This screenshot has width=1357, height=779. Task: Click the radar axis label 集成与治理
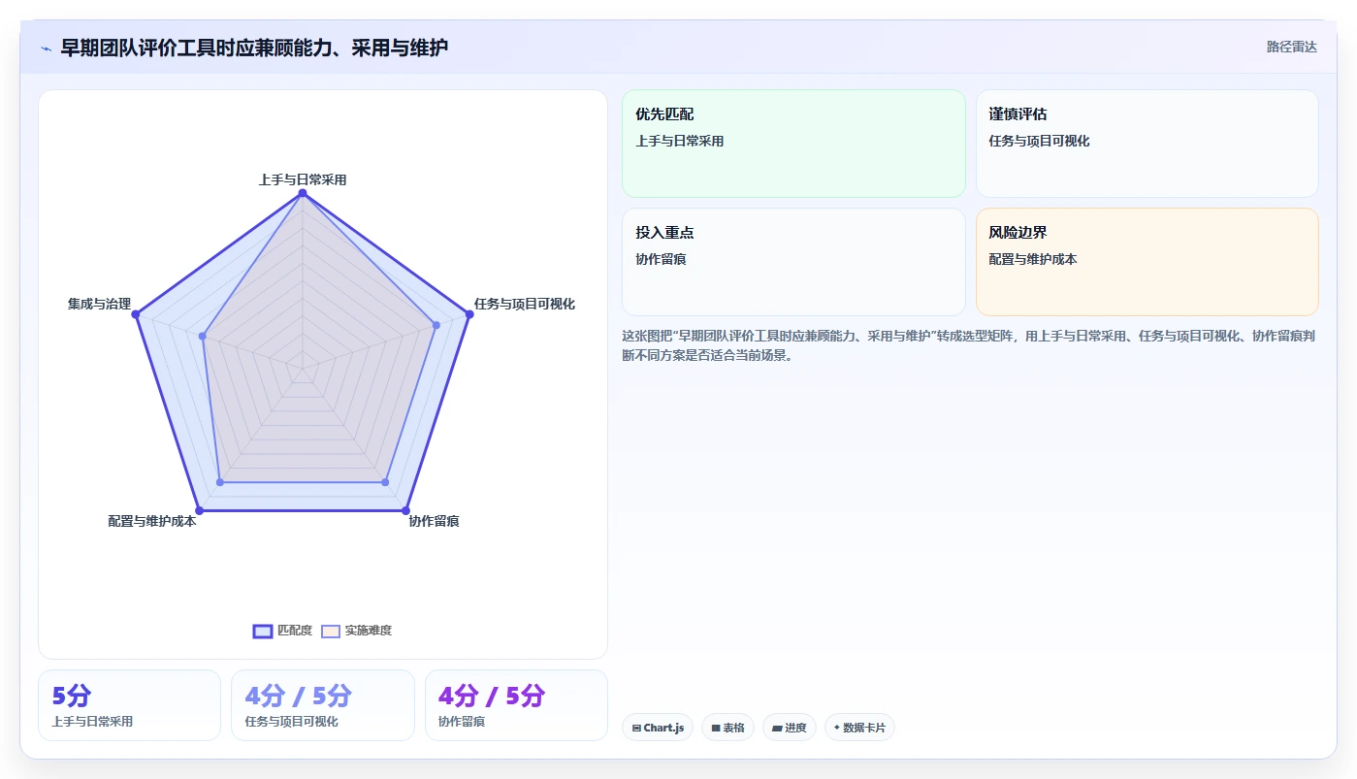point(99,304)
